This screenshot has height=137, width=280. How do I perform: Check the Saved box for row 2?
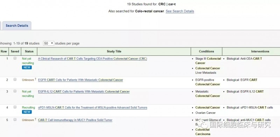[15, 79]
